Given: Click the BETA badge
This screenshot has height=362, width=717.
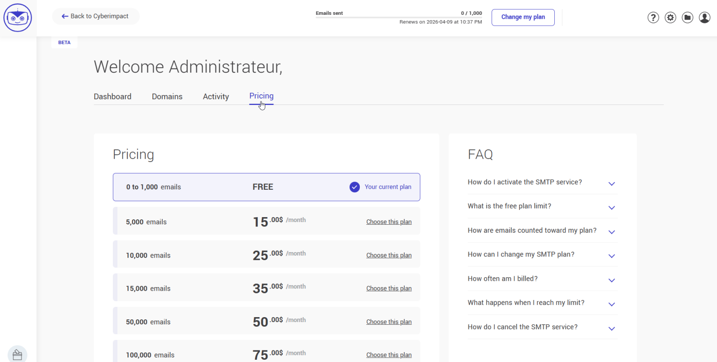Looking at the screenshot, I should [x=64, y=43].
